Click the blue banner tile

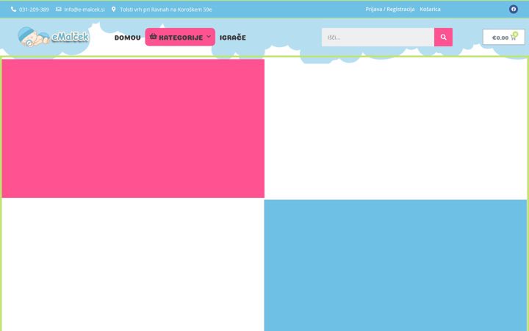(x=395, y=265)
